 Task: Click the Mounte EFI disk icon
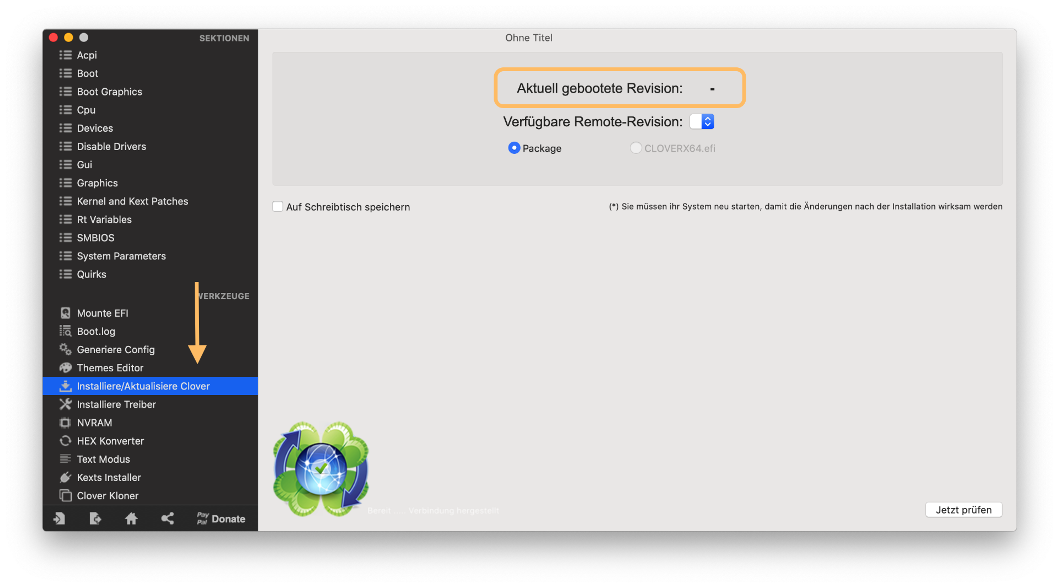pyautogui.click(x=66, y=313)
